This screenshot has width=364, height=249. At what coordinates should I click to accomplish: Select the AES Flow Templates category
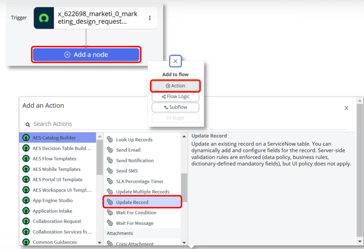coord(57,158)
